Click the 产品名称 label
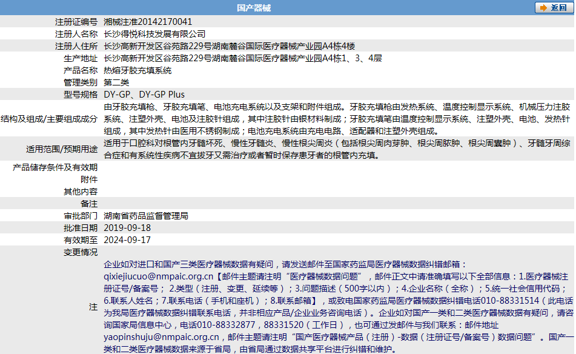 (x=81, y=70)
